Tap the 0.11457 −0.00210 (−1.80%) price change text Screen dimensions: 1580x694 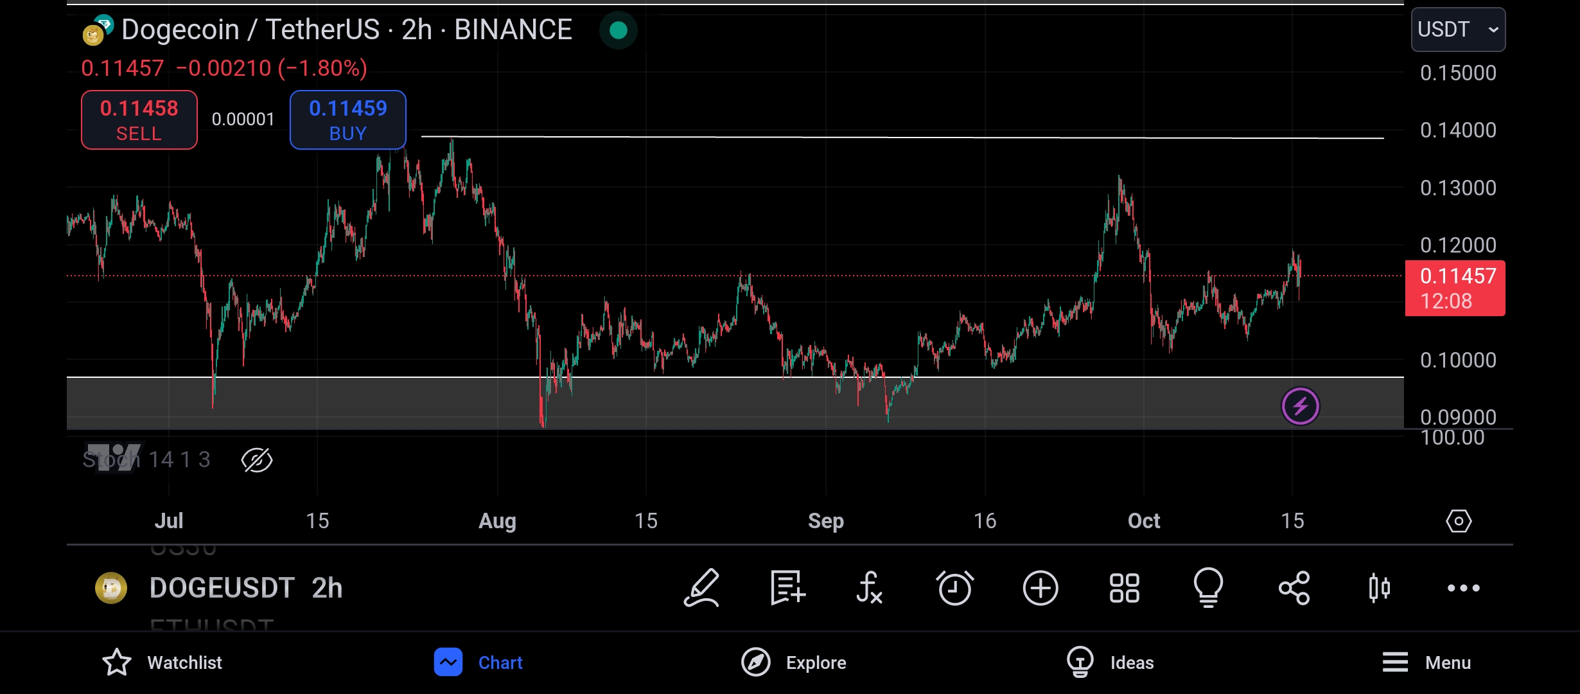[x=224, y=68]
